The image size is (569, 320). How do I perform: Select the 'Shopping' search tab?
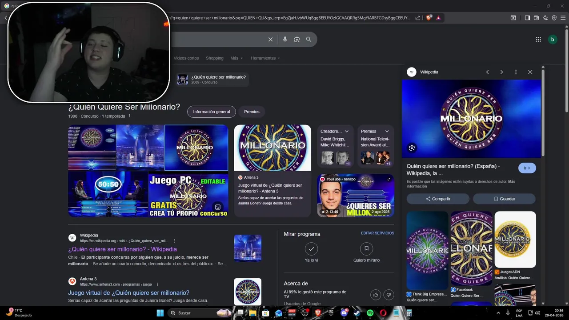coord(215,58)
